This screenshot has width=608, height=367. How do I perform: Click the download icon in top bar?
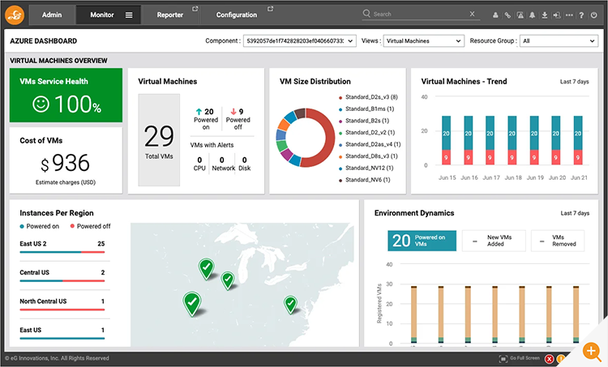click(x=544, y=15)
